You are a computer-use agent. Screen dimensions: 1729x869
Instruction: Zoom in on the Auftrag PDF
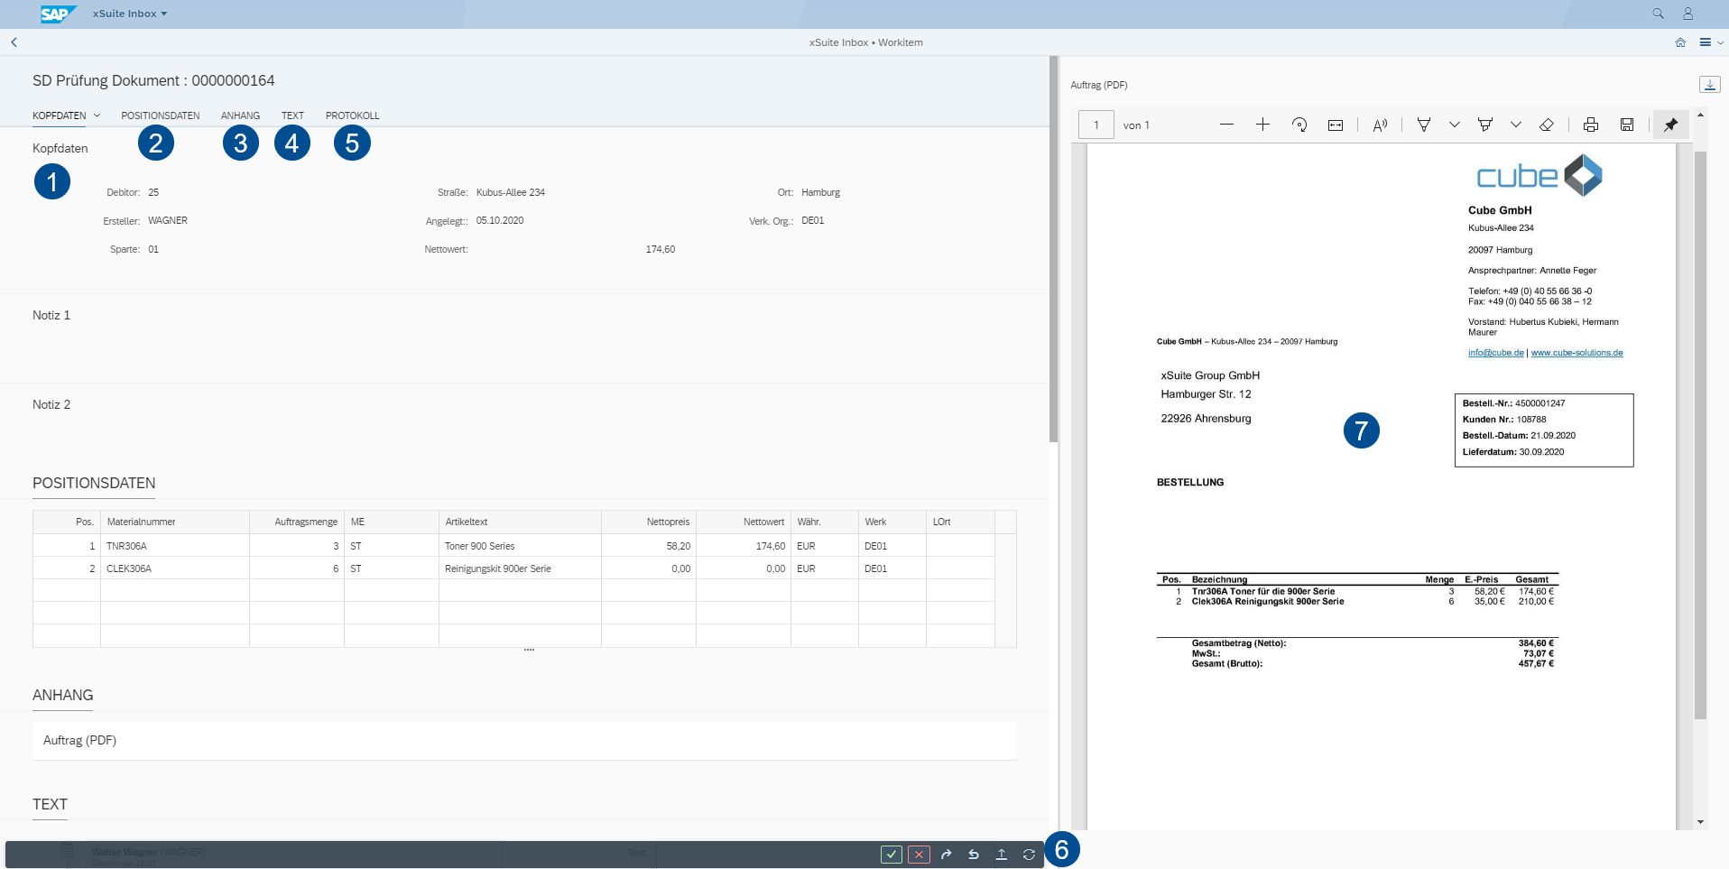(1262, 125)
